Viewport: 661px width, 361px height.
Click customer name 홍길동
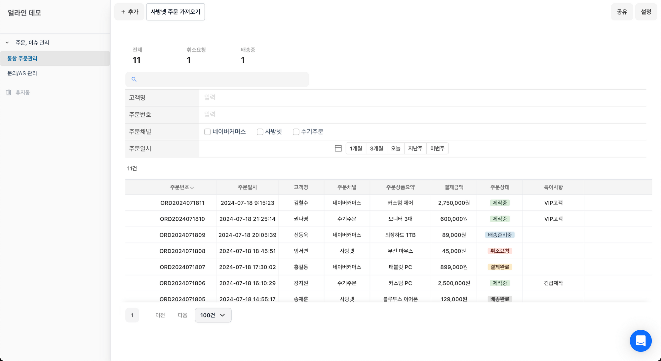pyautogui.click(x=301, y=267)
